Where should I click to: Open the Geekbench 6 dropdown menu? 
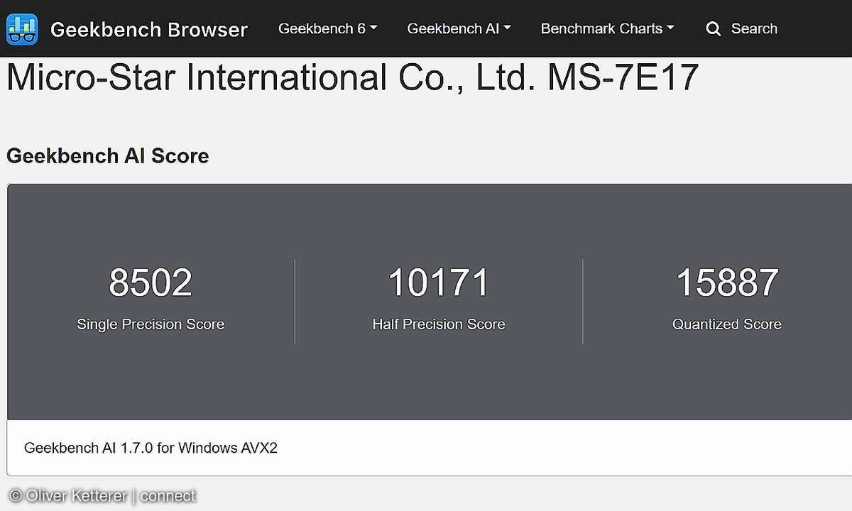(327, 28)
